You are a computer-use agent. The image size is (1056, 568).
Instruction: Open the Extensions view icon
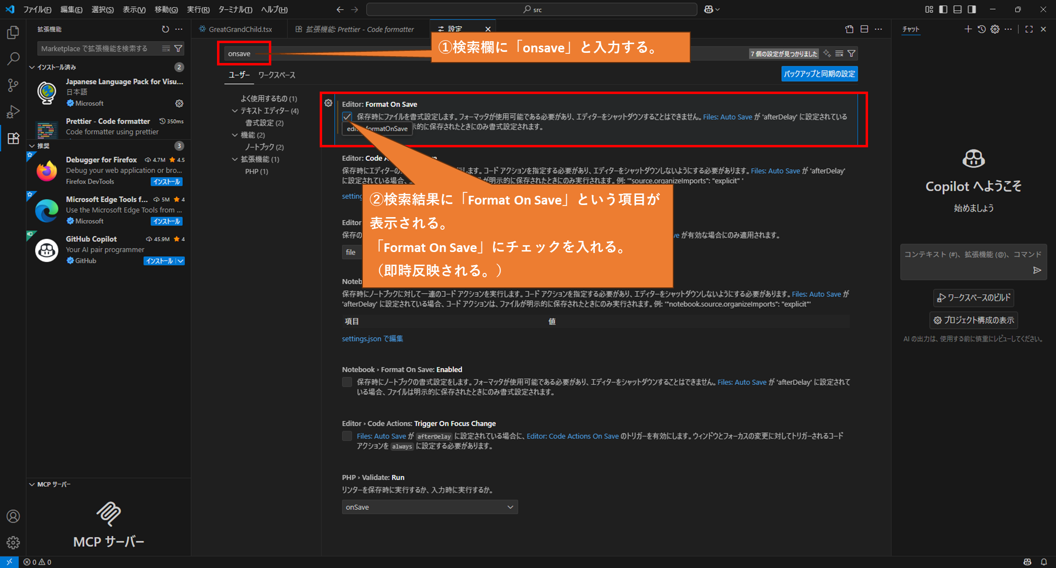click(13, 138)
